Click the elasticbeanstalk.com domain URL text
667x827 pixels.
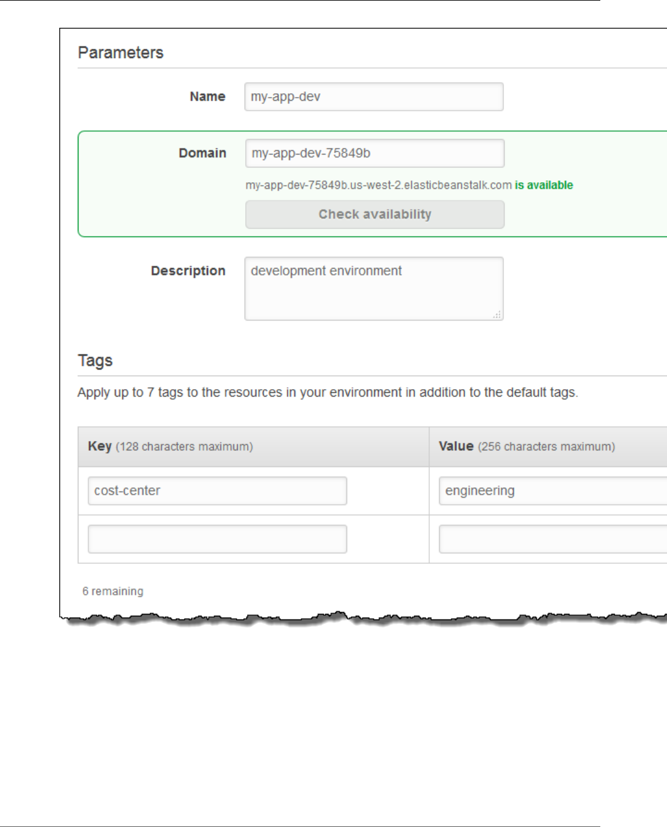click(x=379, y=185)
